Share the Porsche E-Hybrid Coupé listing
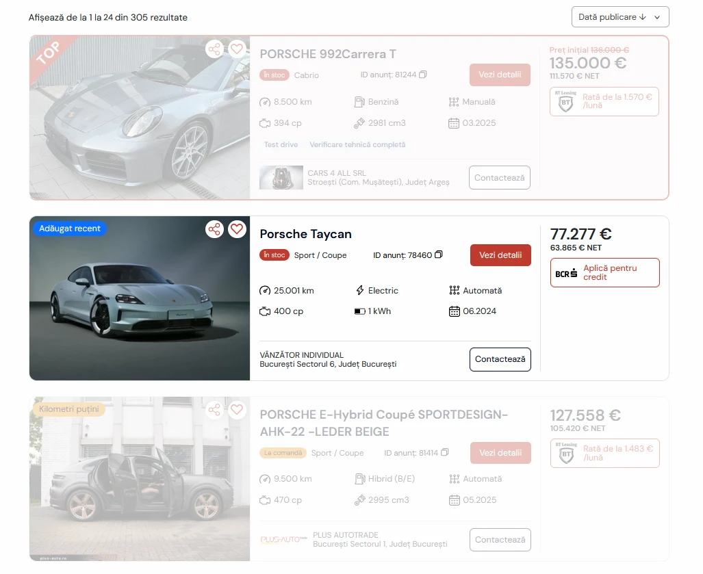The image size is (703, 574). [x=214, y=410]
